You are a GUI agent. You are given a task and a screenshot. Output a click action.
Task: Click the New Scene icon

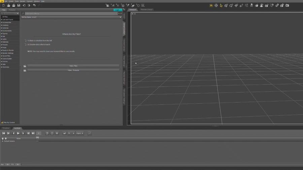3,5
